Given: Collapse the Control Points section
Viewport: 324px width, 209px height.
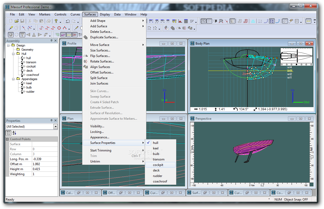Looking at the screenshot, I should coord(7,139).
